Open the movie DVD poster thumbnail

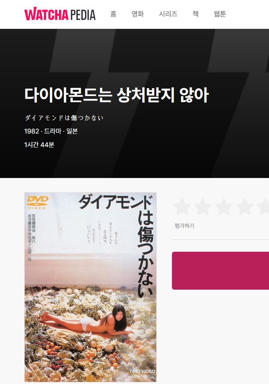(90, 287)
